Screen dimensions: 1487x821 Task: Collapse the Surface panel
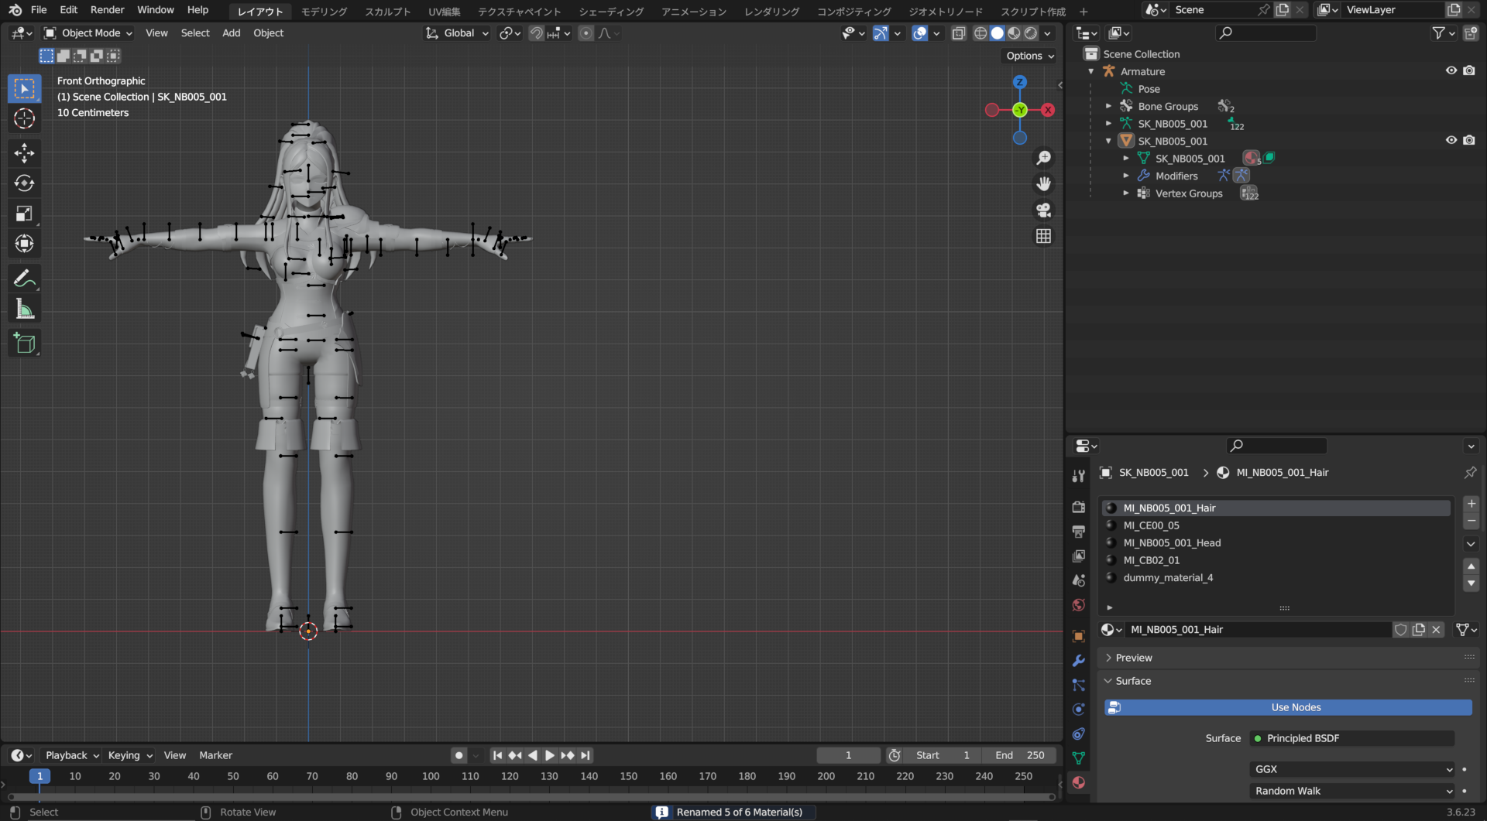pyautogui.click(x=1133, y=682)
